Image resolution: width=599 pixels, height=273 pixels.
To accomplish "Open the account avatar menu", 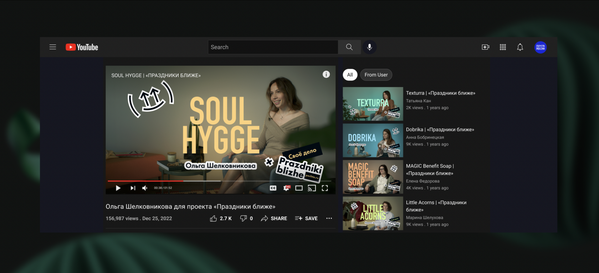I will coord(541,47).
